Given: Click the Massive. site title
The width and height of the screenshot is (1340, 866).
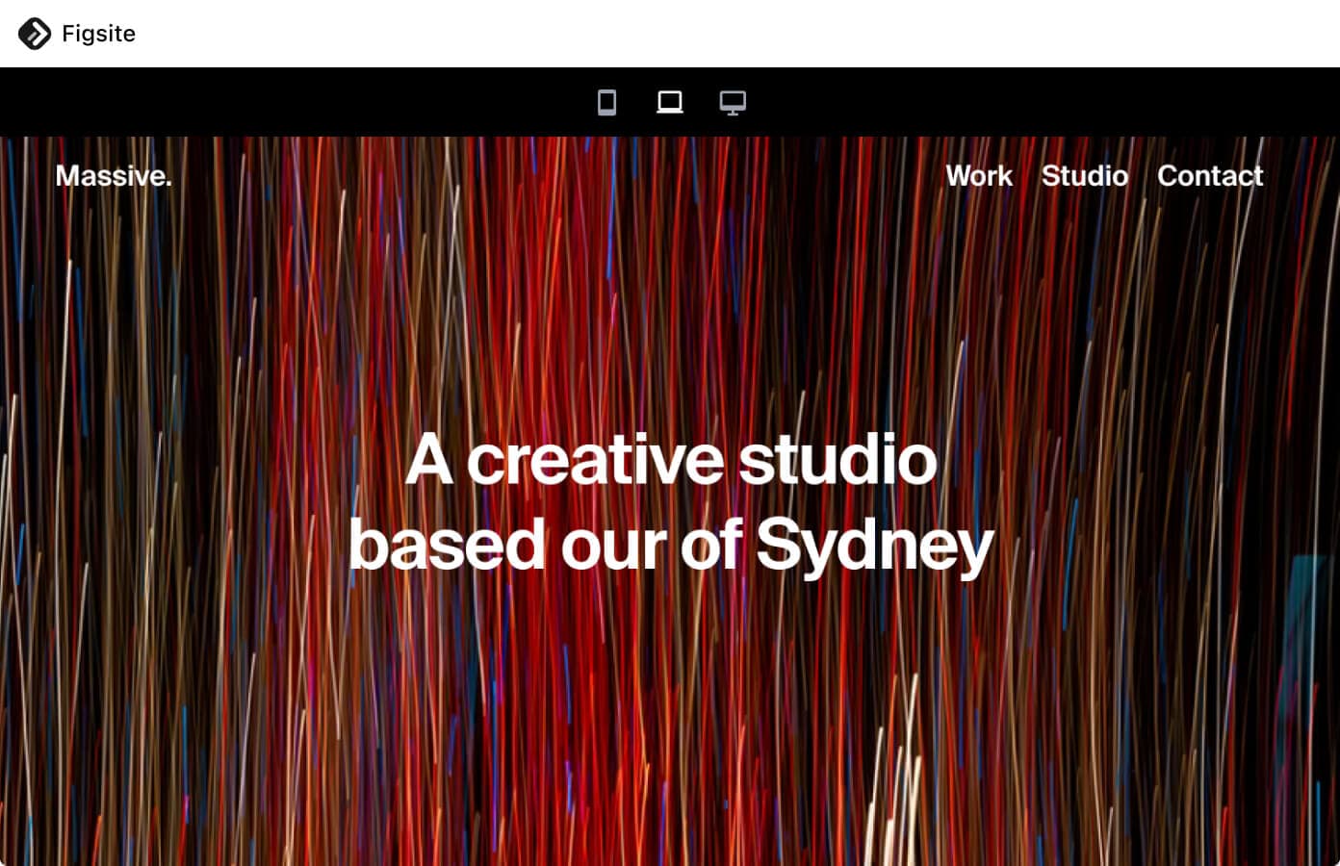Looking at the screenshot, I should [x=114, y=176].
